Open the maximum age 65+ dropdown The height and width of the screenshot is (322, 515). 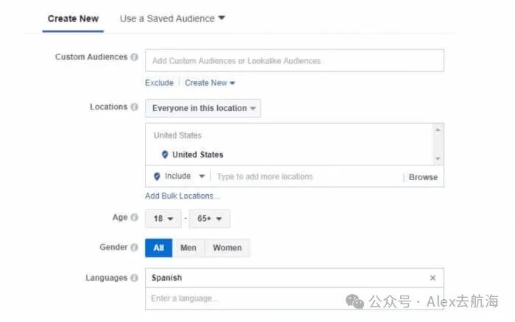(x=209, y=218)
